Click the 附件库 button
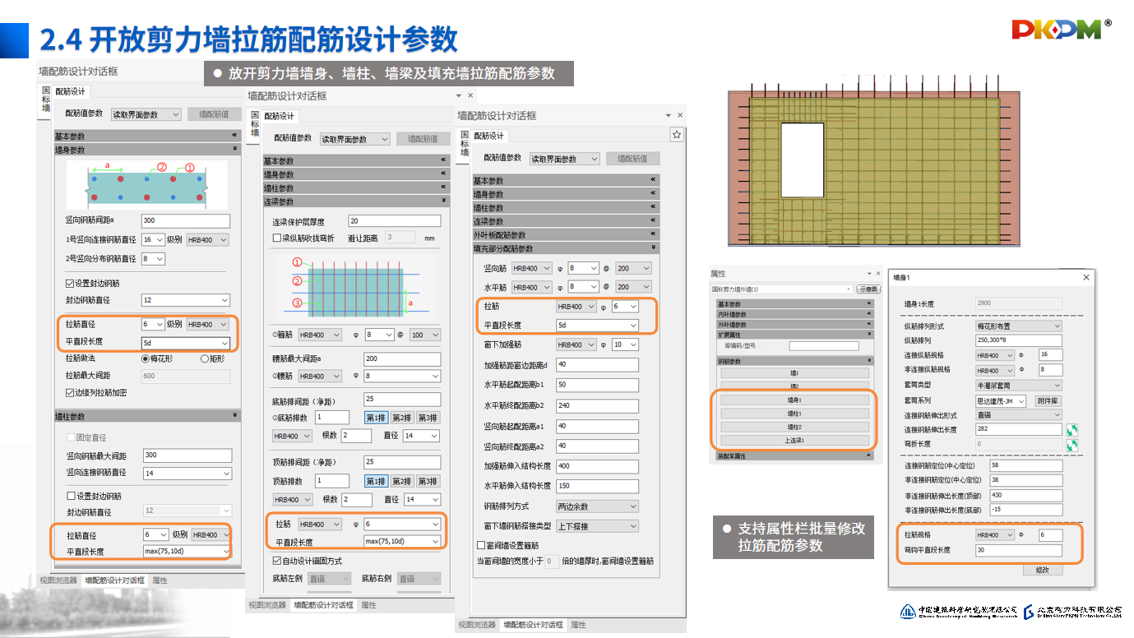The height and width of the screenshot is (638, 1134). click(x=1047, y=401)
